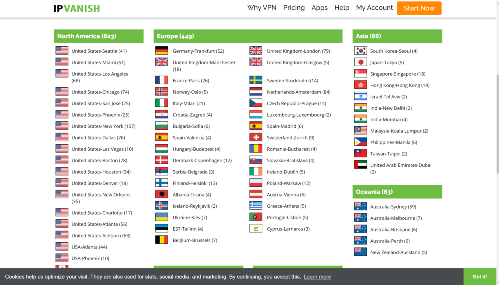The width and height of the screenshot is (499, 285).
Task: Select USA-Atlanta (44) entry
Action: [89, 247]
